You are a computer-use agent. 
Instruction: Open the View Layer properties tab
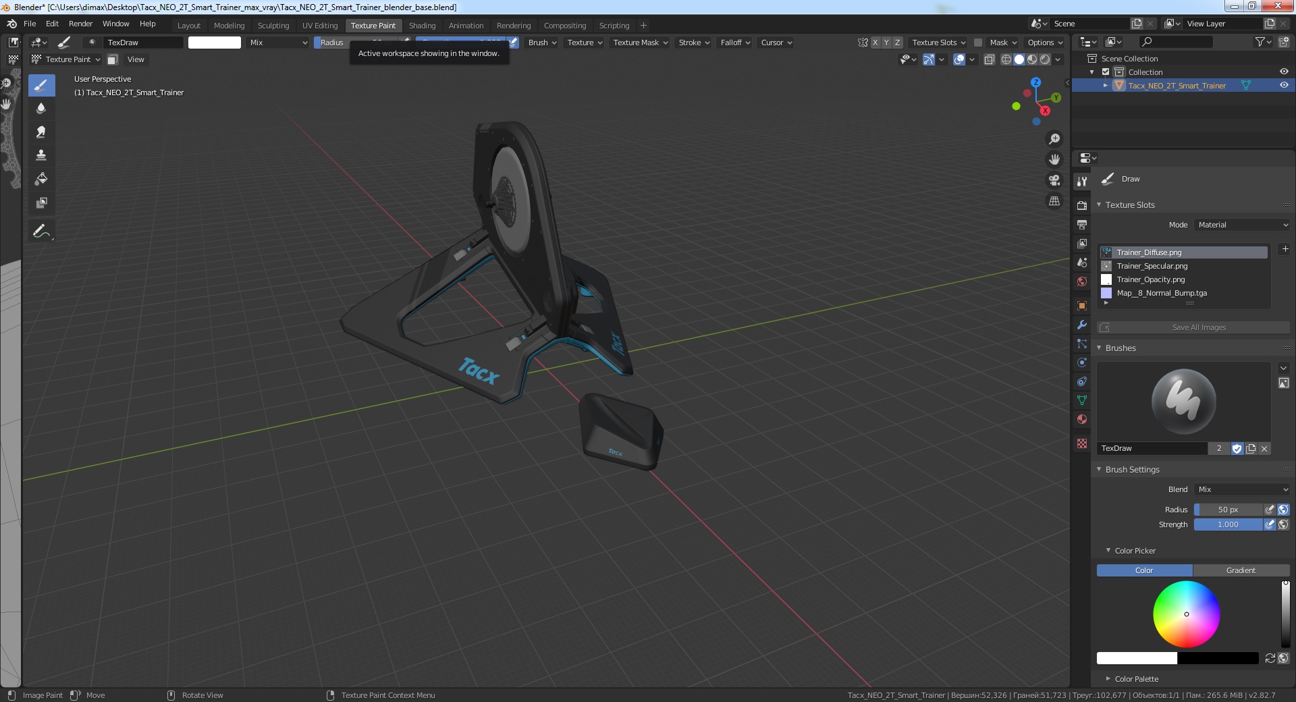pyautogui.click(x=1082, y=243)
